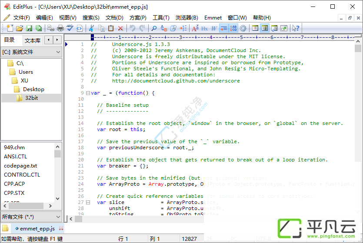Click the Open file folder icon
The width and height of the screenshot is (363, 243).
pos(20,28)
